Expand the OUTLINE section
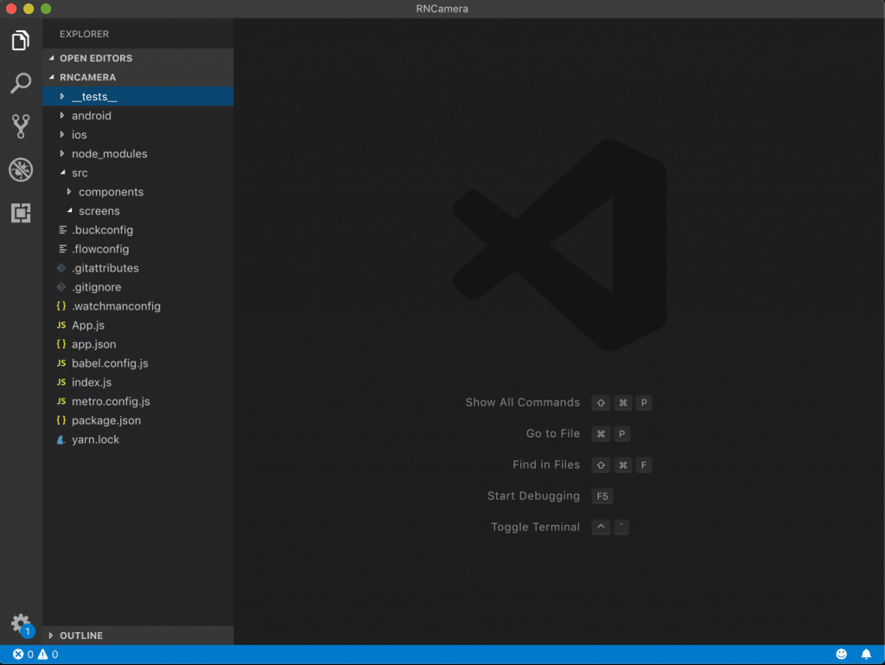The height and width of the screenshot is (665, 885). 80,636
